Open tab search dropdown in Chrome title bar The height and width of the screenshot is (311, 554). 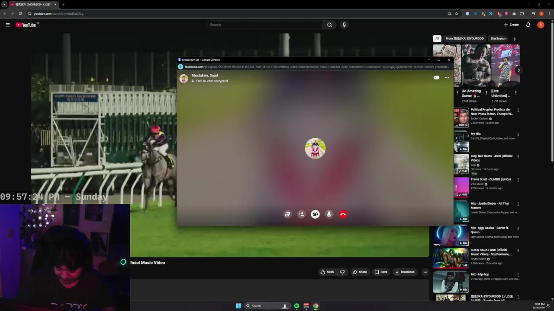[4, 4]
